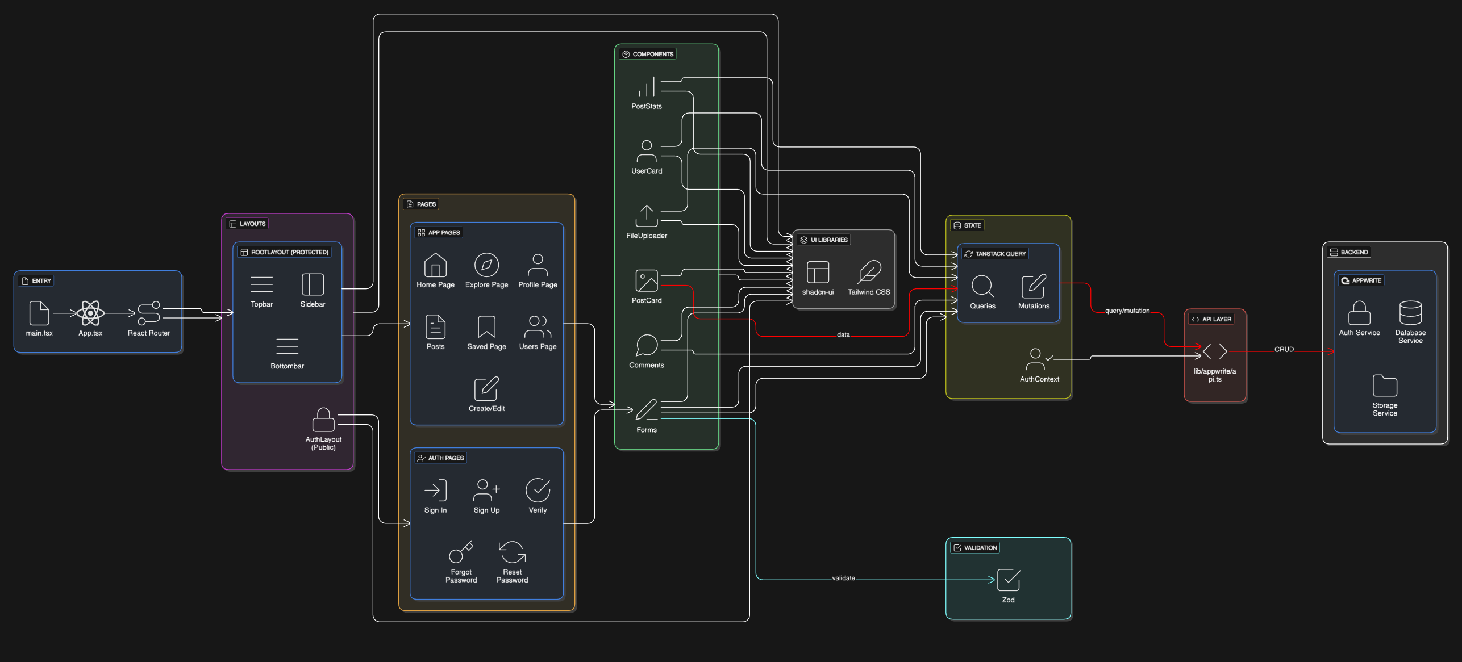
Task: Click the Saved Page bookmark icon
Action: (486, 328)
